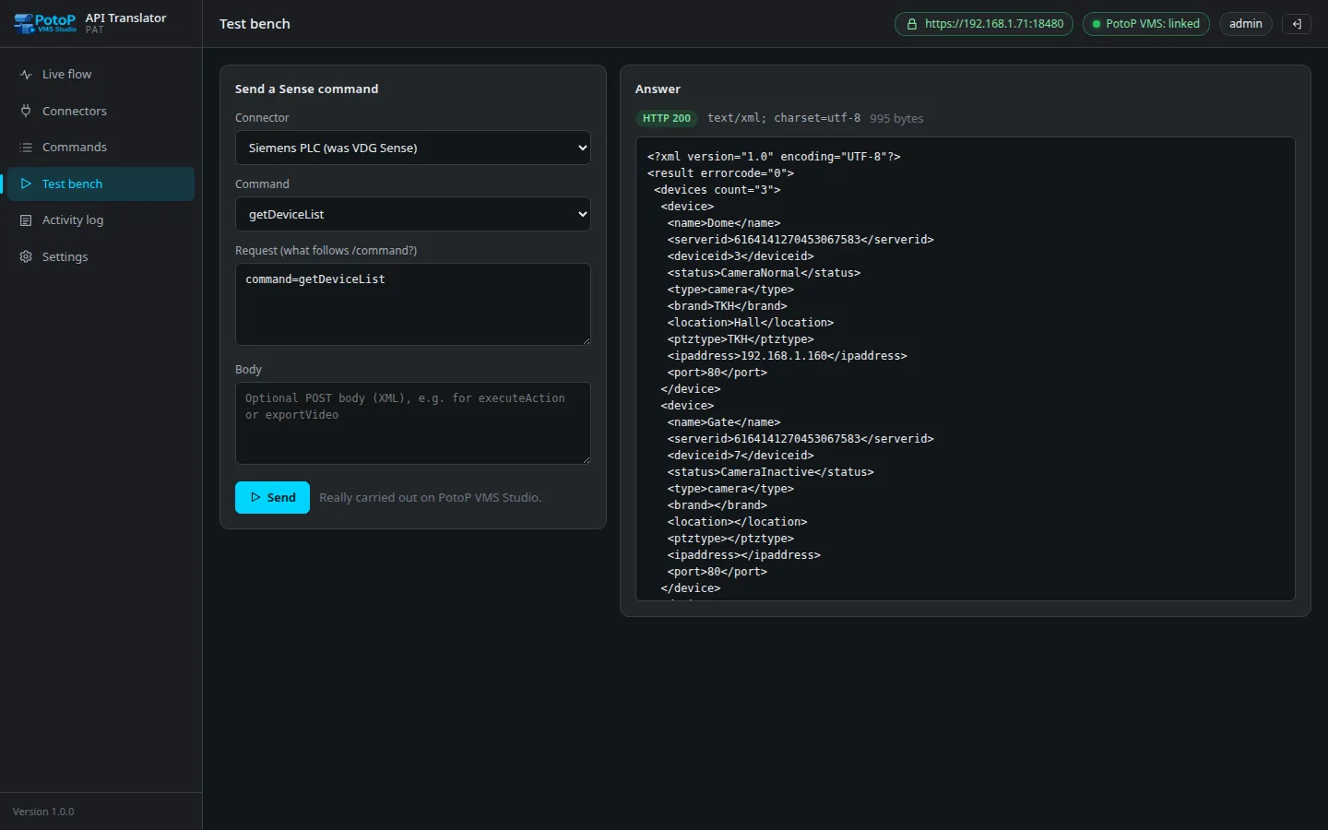Go to Connectors in sidebar
This screenshot has width=1328, height=830.
[101, 111]
